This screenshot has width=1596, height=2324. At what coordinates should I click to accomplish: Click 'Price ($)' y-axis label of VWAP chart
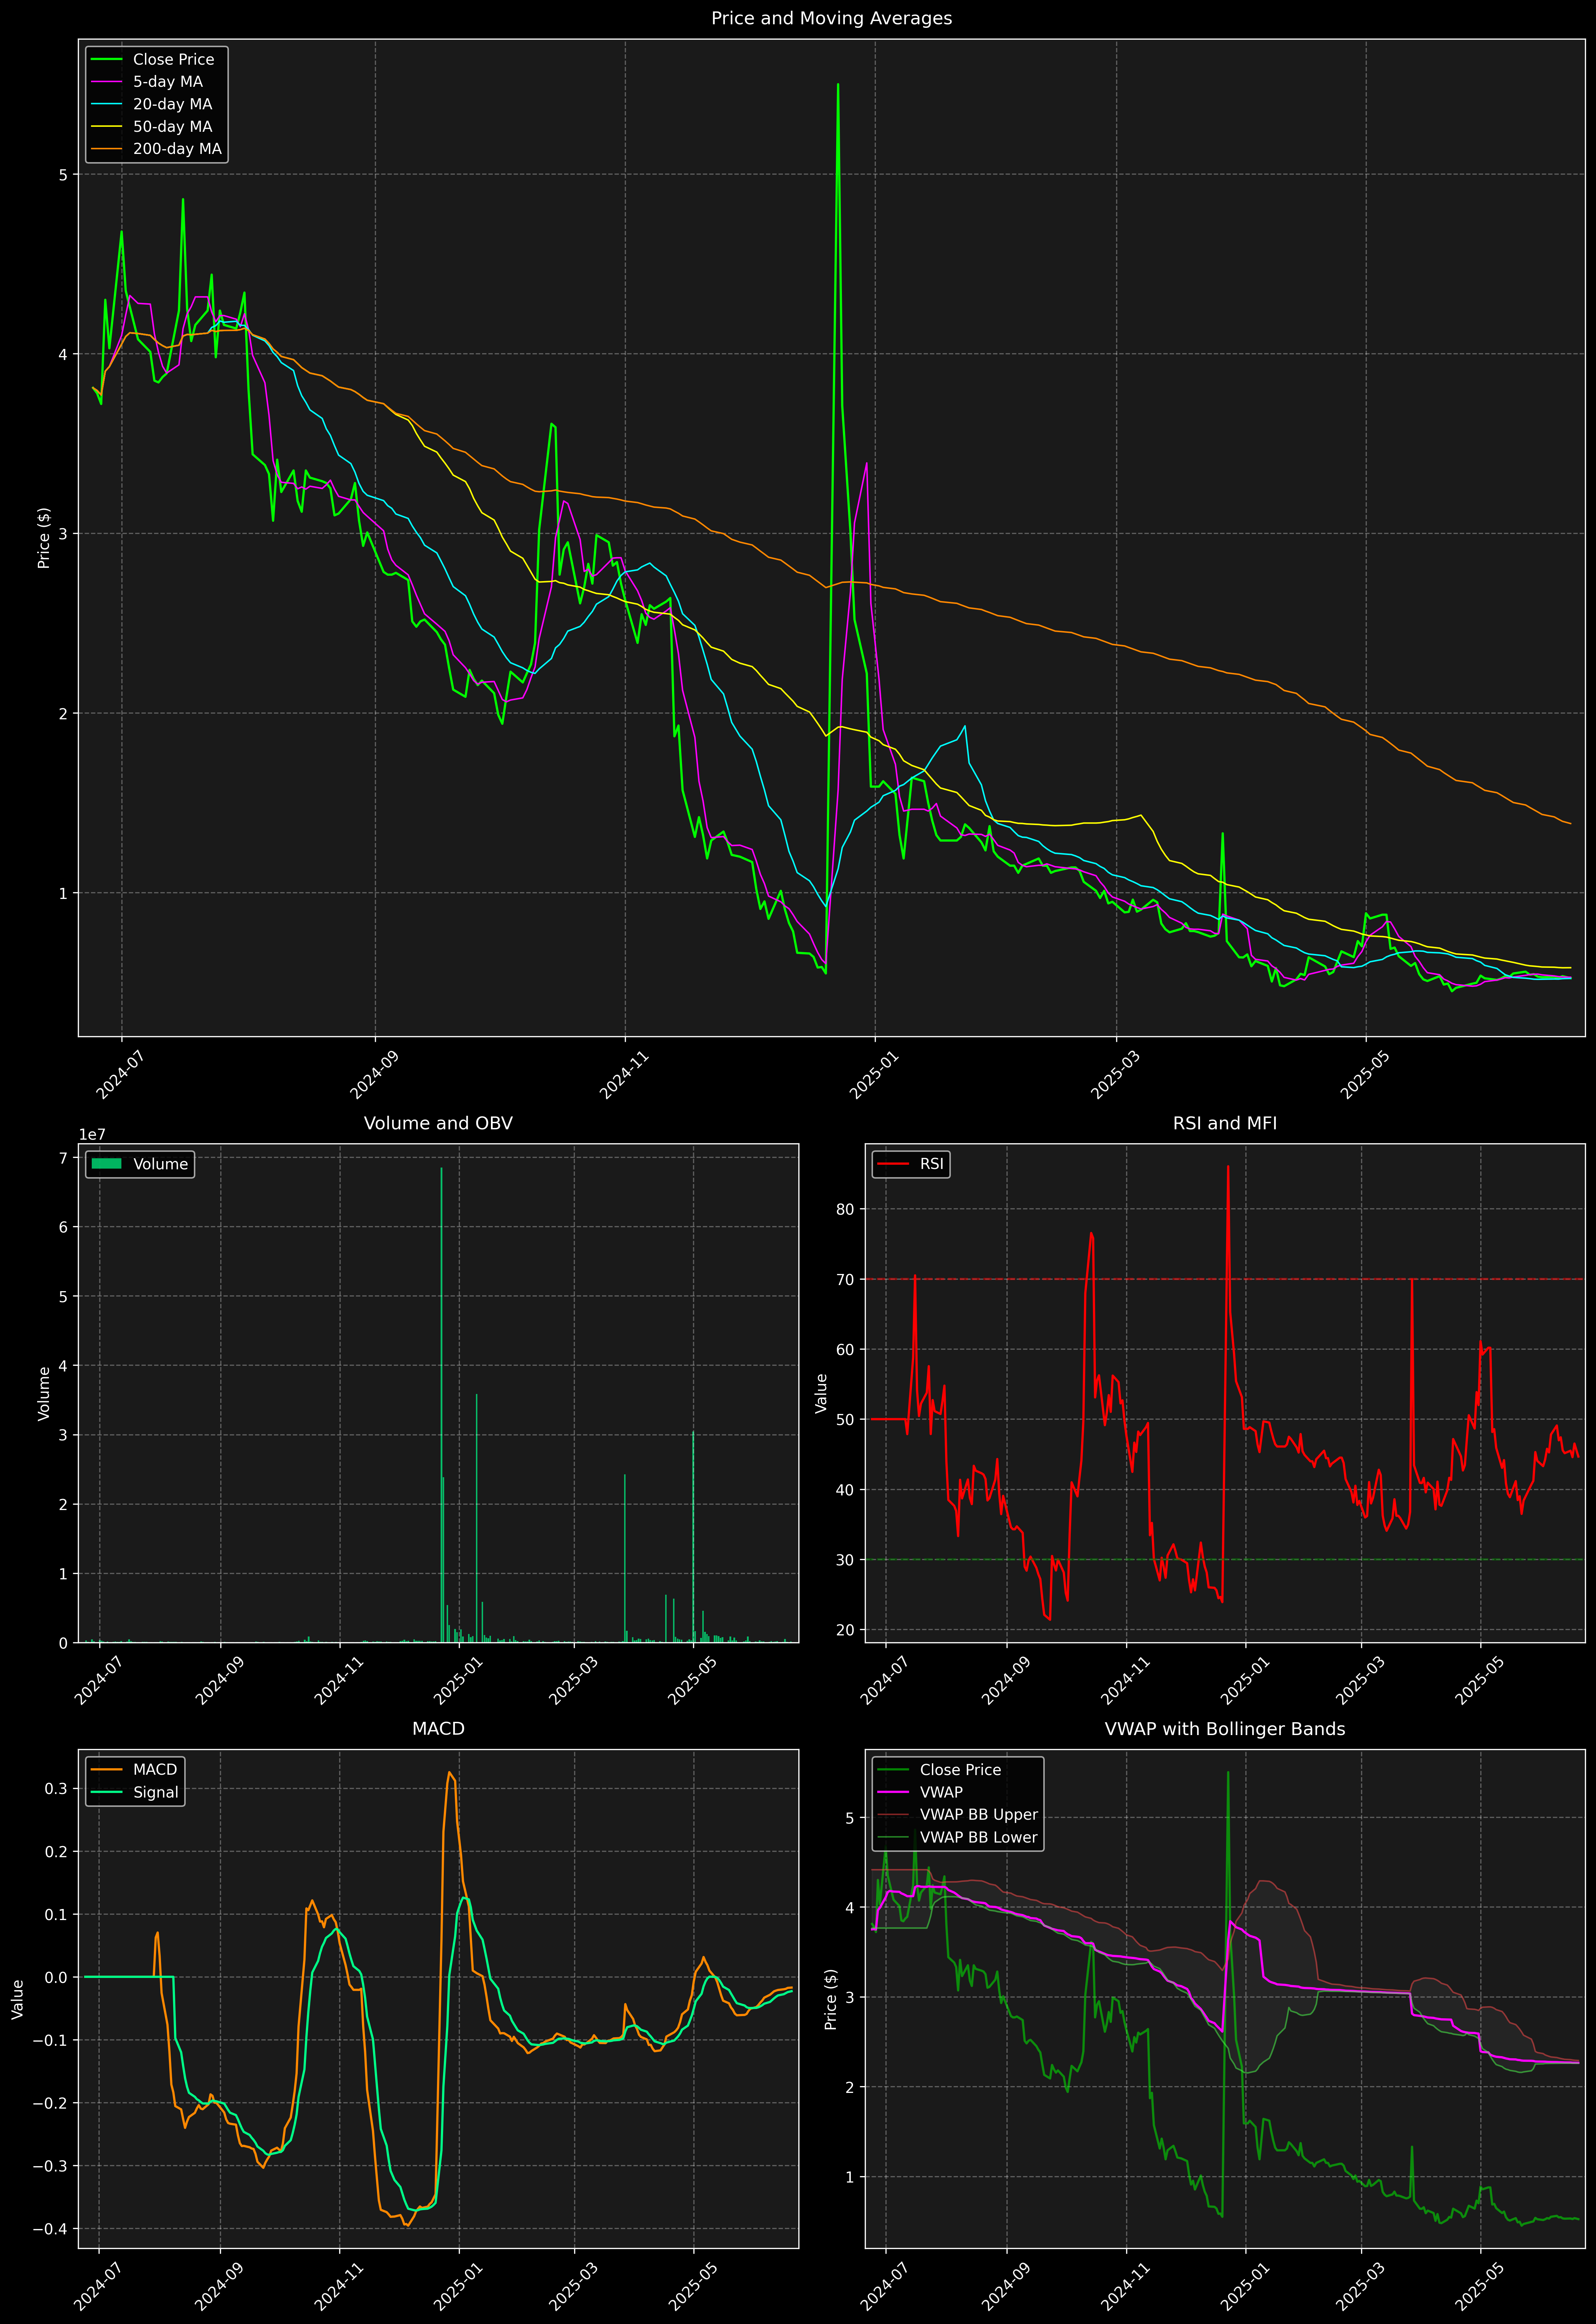[831, 1999]
